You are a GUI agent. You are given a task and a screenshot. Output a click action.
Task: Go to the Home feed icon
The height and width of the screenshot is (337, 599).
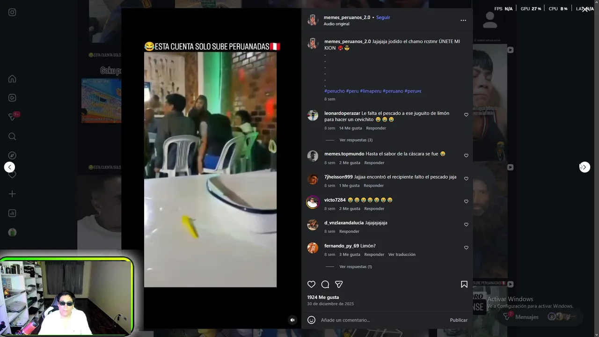[12, 79]
